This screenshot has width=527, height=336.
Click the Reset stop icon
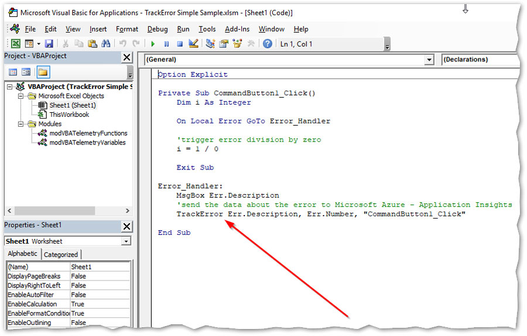tap(180, 44)
